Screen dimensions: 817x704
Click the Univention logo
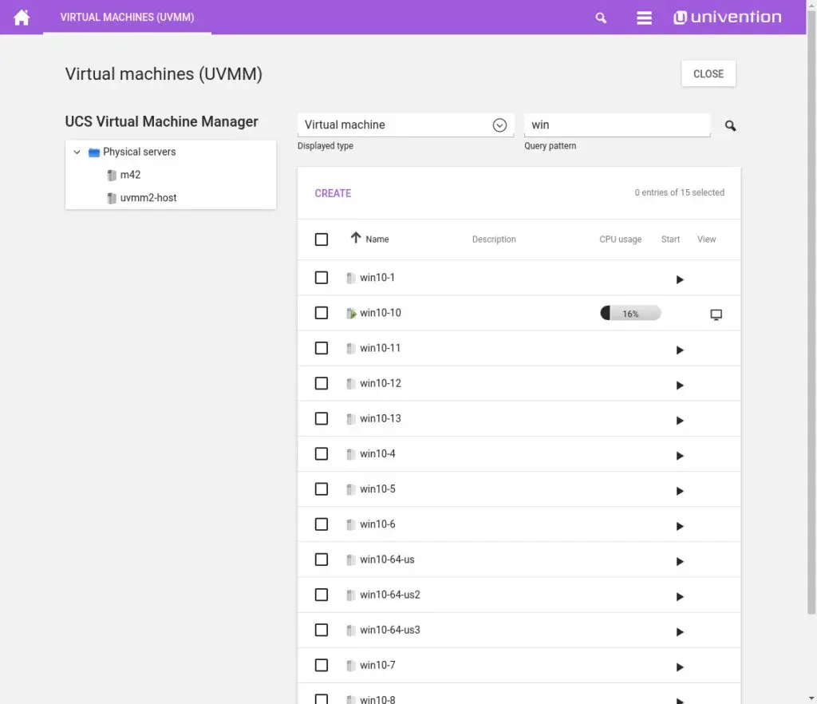(x=728, y=18)
